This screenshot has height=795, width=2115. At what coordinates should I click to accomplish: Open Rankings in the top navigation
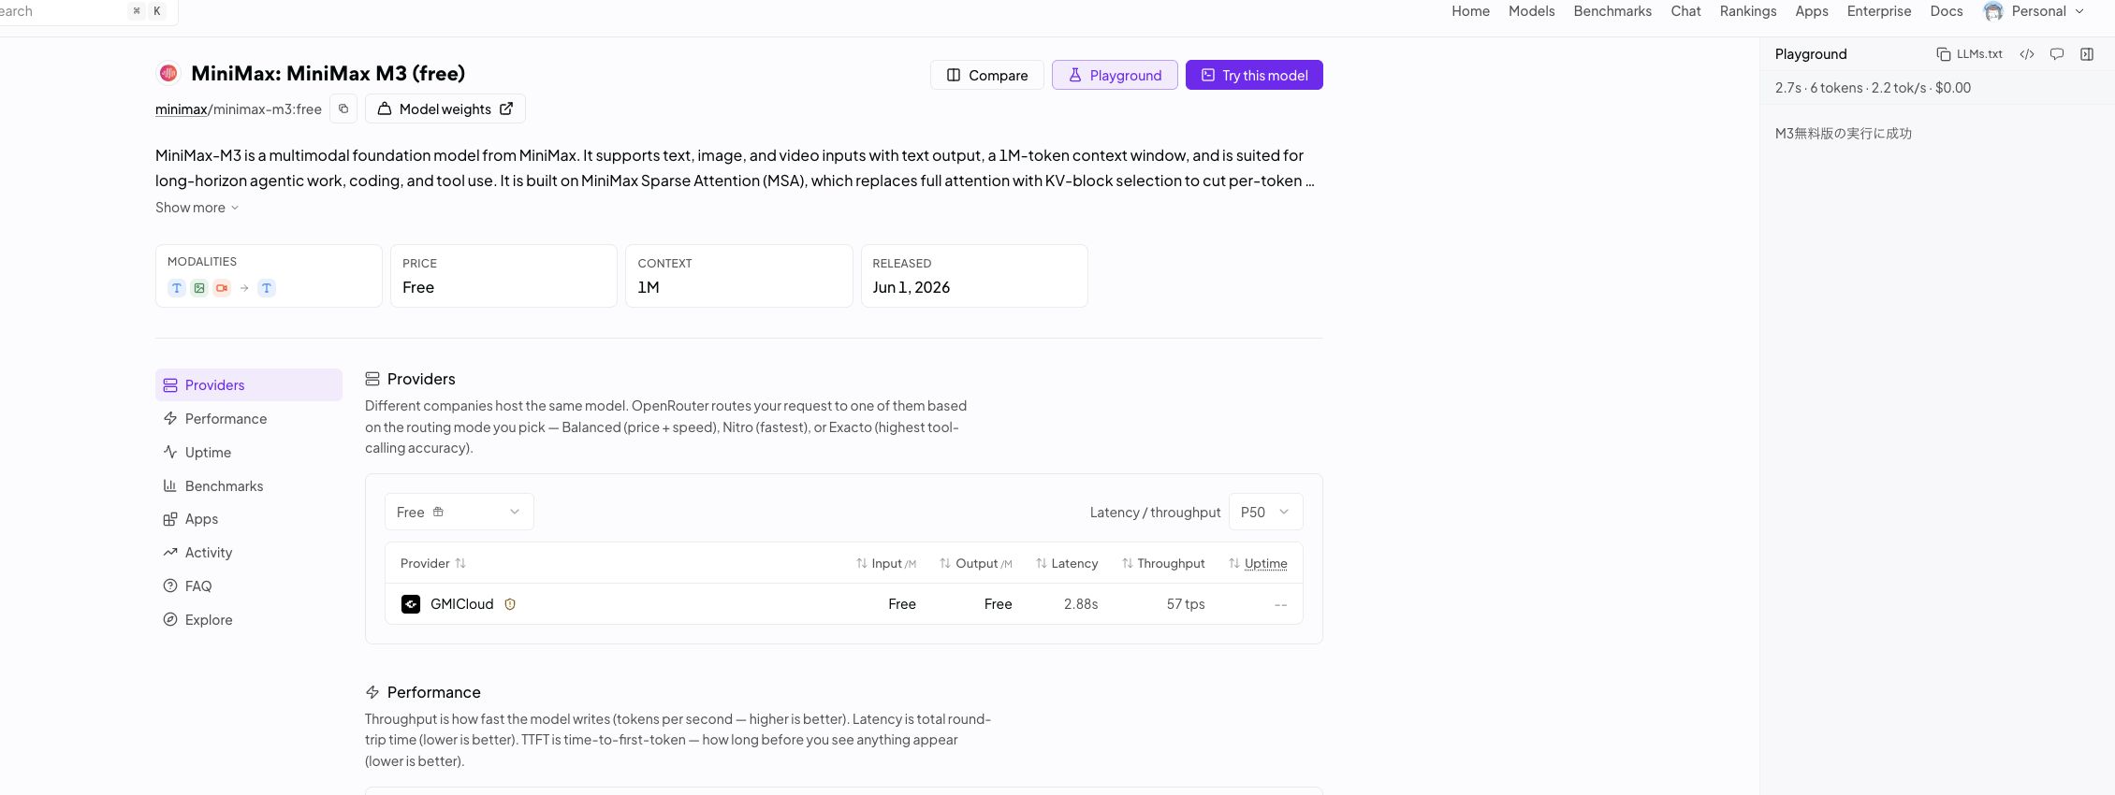1748,11
